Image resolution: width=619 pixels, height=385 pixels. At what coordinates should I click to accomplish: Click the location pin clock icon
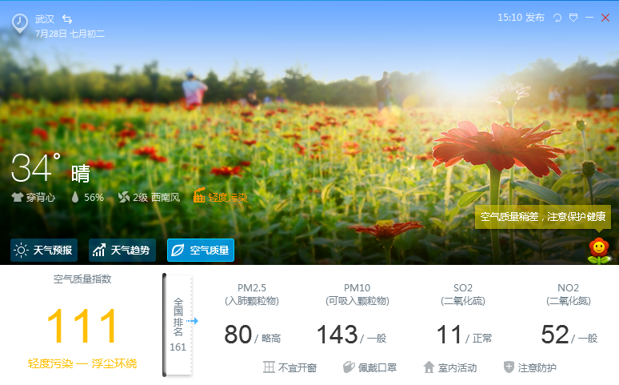click(x=20, y=23)
